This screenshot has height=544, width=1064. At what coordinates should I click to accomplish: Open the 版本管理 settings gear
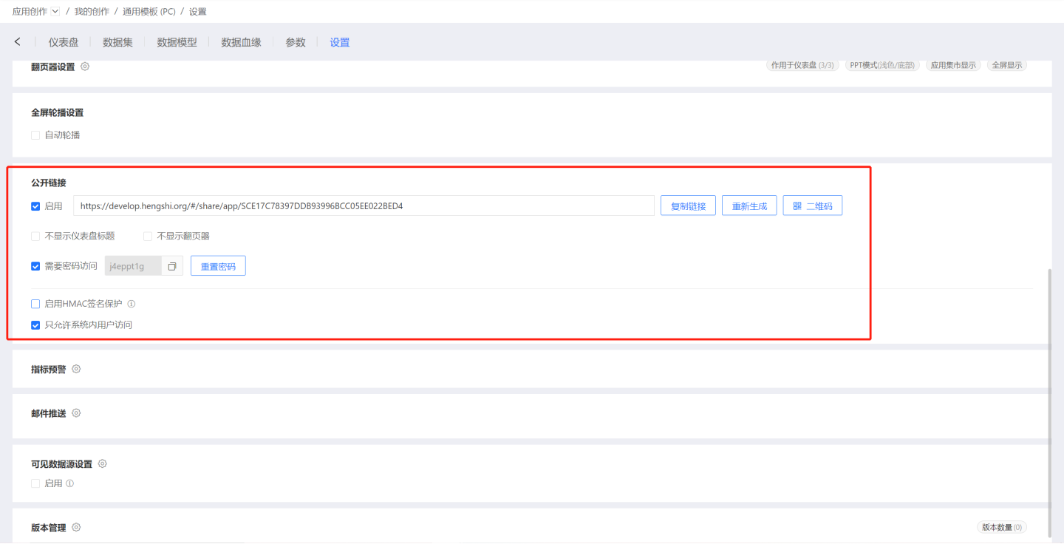[76, 528]
